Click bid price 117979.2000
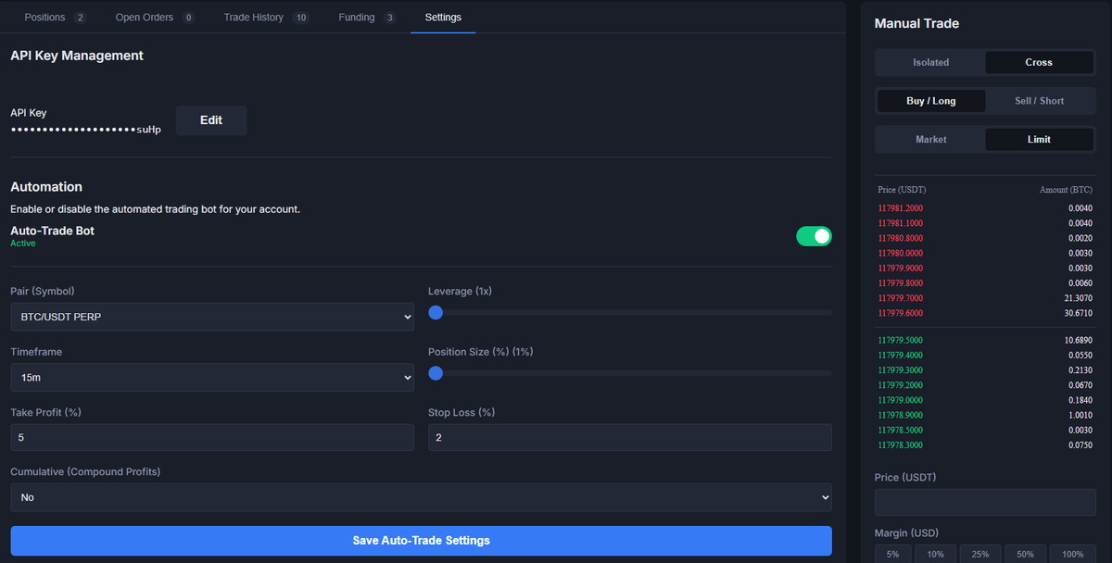 900,384
